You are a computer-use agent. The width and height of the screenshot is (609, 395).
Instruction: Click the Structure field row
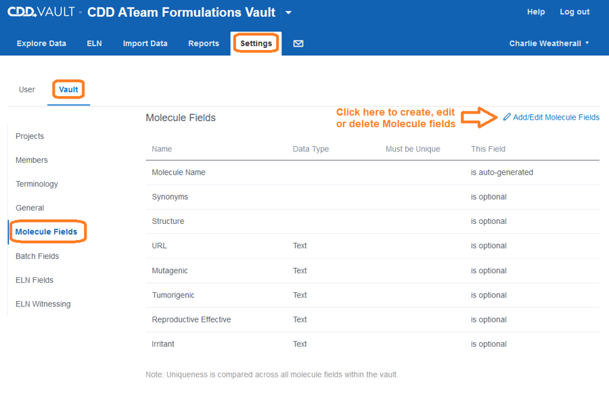[372, 221]
